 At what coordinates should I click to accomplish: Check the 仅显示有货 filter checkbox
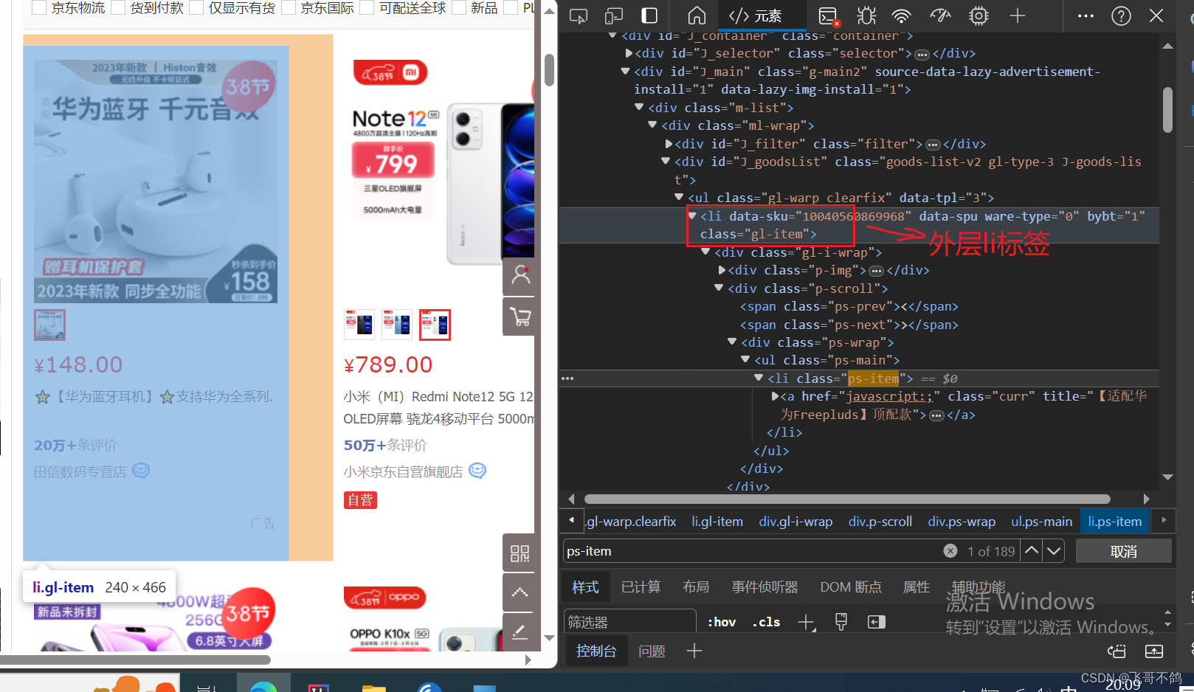tap(196, 8)
